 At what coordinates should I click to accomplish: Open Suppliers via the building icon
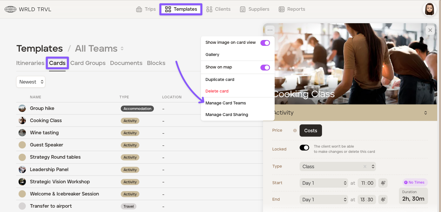(x=243, y=9)
